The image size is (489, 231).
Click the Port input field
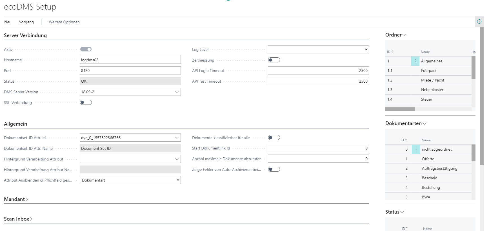click(x=130, y=71)
